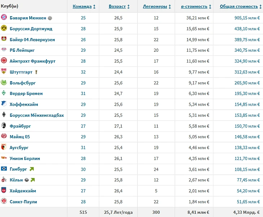Screen dimensions: 263x217
Task: Click the Borussia Dortmund BVB crest
Action: coord(4,28)
